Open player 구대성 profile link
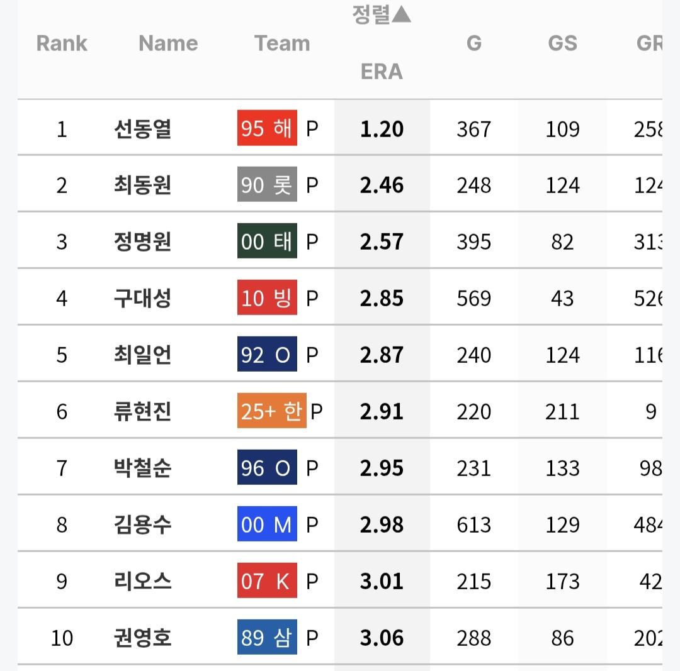 point(142,299)
